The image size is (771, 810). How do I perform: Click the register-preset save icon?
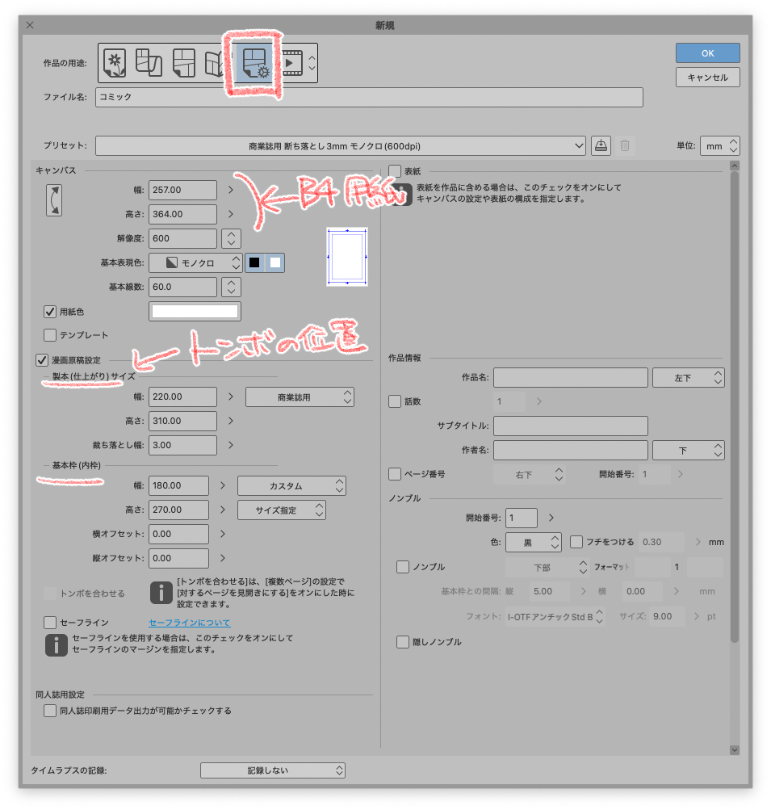point(601,145)
